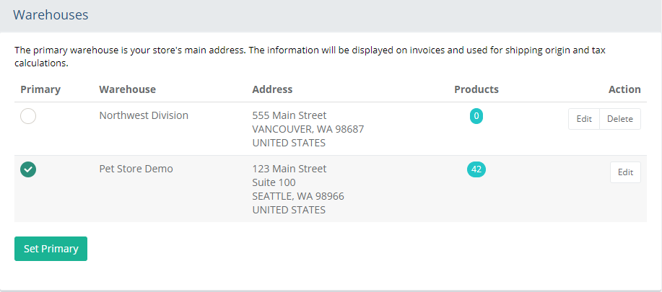Click the Warehouse column header
Viewport: 662px width, 292px height.
click(128, 89)
